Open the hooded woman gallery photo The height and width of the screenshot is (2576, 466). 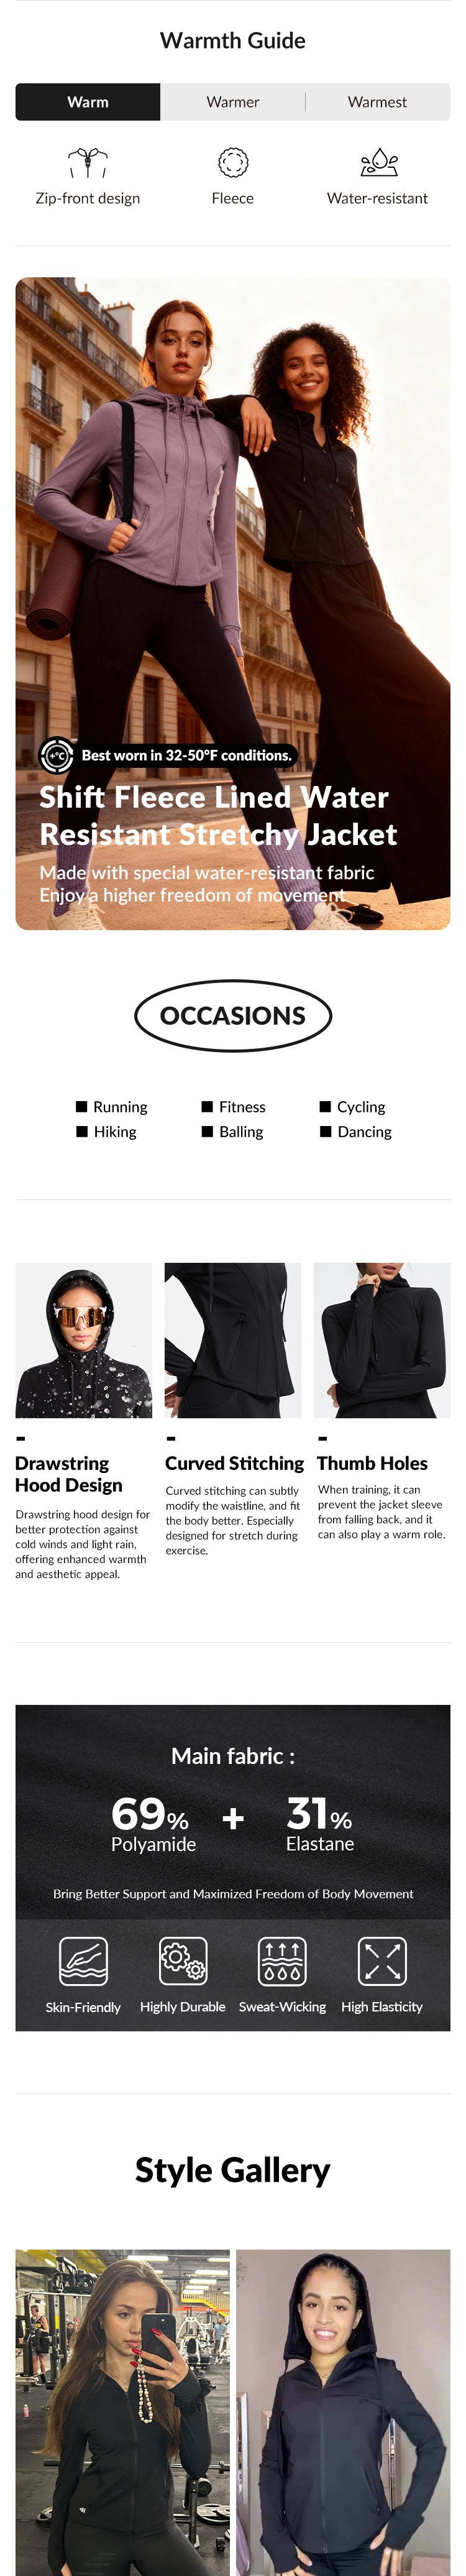coord(343,2411)
